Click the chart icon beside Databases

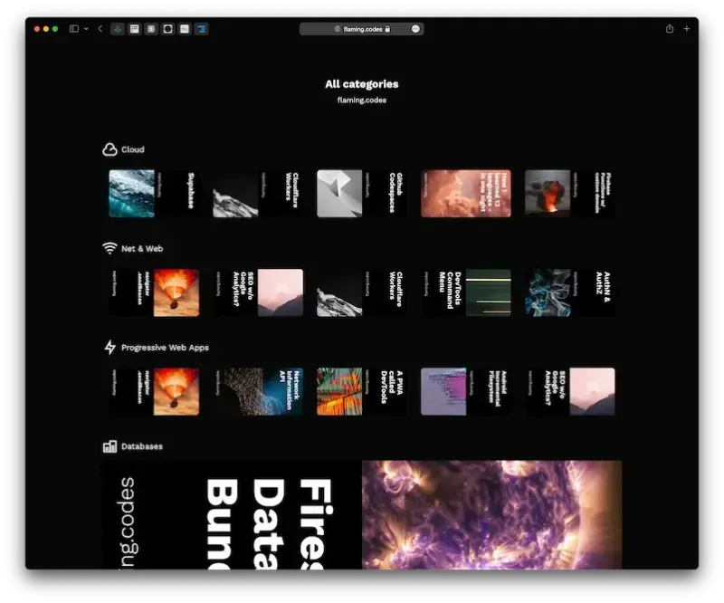tap(110, 446)
